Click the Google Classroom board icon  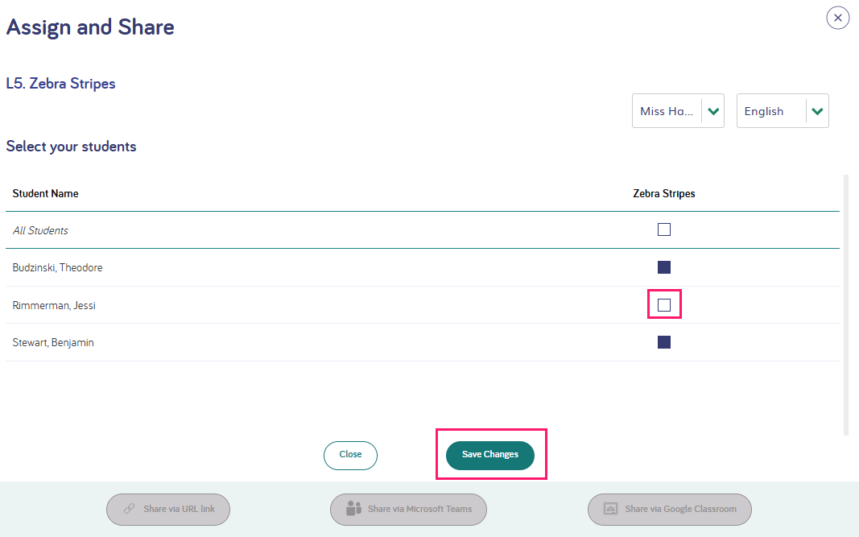[610, 509]
